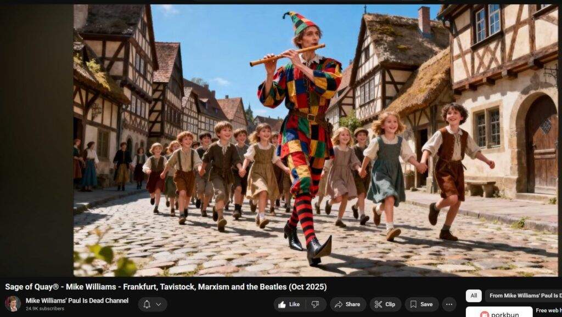Click the 24.9K subscribers text

pos(45,309)
